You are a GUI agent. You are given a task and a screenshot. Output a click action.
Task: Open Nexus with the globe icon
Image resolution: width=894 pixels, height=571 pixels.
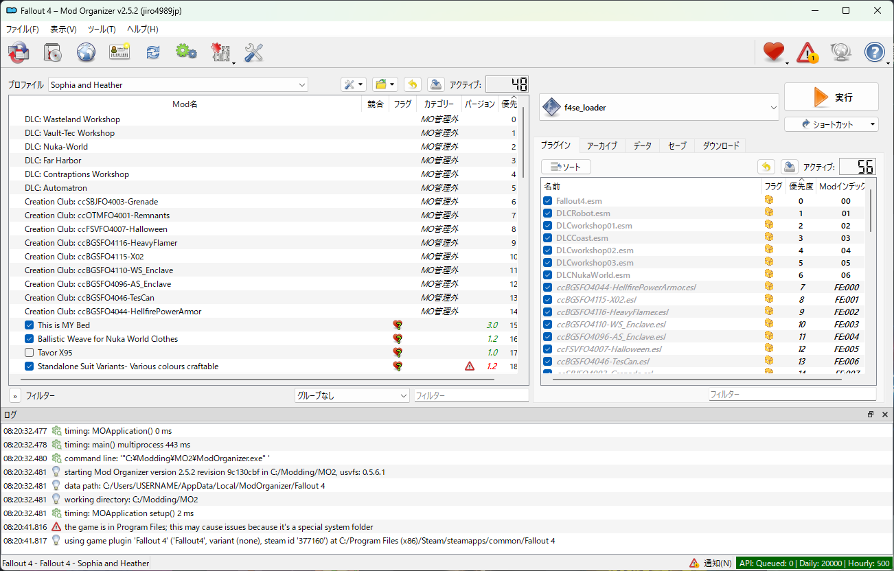[86, 52]
